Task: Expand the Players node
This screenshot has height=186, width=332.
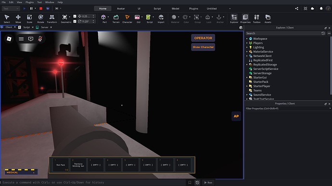Action: tap(247, 43)
